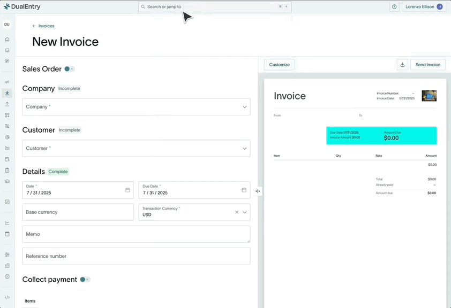Image resolution: width=451 pixels, height=308 pixels.
Task: Select the home icon in the left sidebar
Action: coord(6,39)
